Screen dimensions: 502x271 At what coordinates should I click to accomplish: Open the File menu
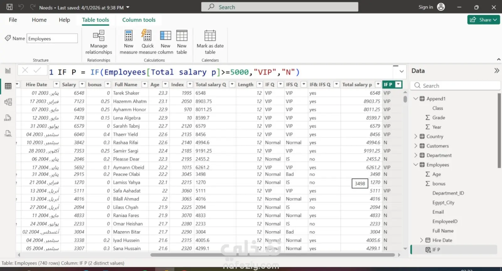pyautogui.click(x=13, y=20)
